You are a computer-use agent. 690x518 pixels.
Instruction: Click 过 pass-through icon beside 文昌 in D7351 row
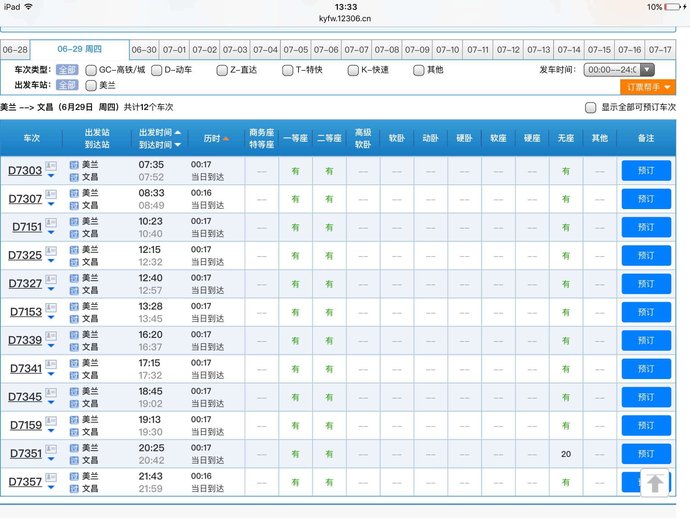(74, 461)
